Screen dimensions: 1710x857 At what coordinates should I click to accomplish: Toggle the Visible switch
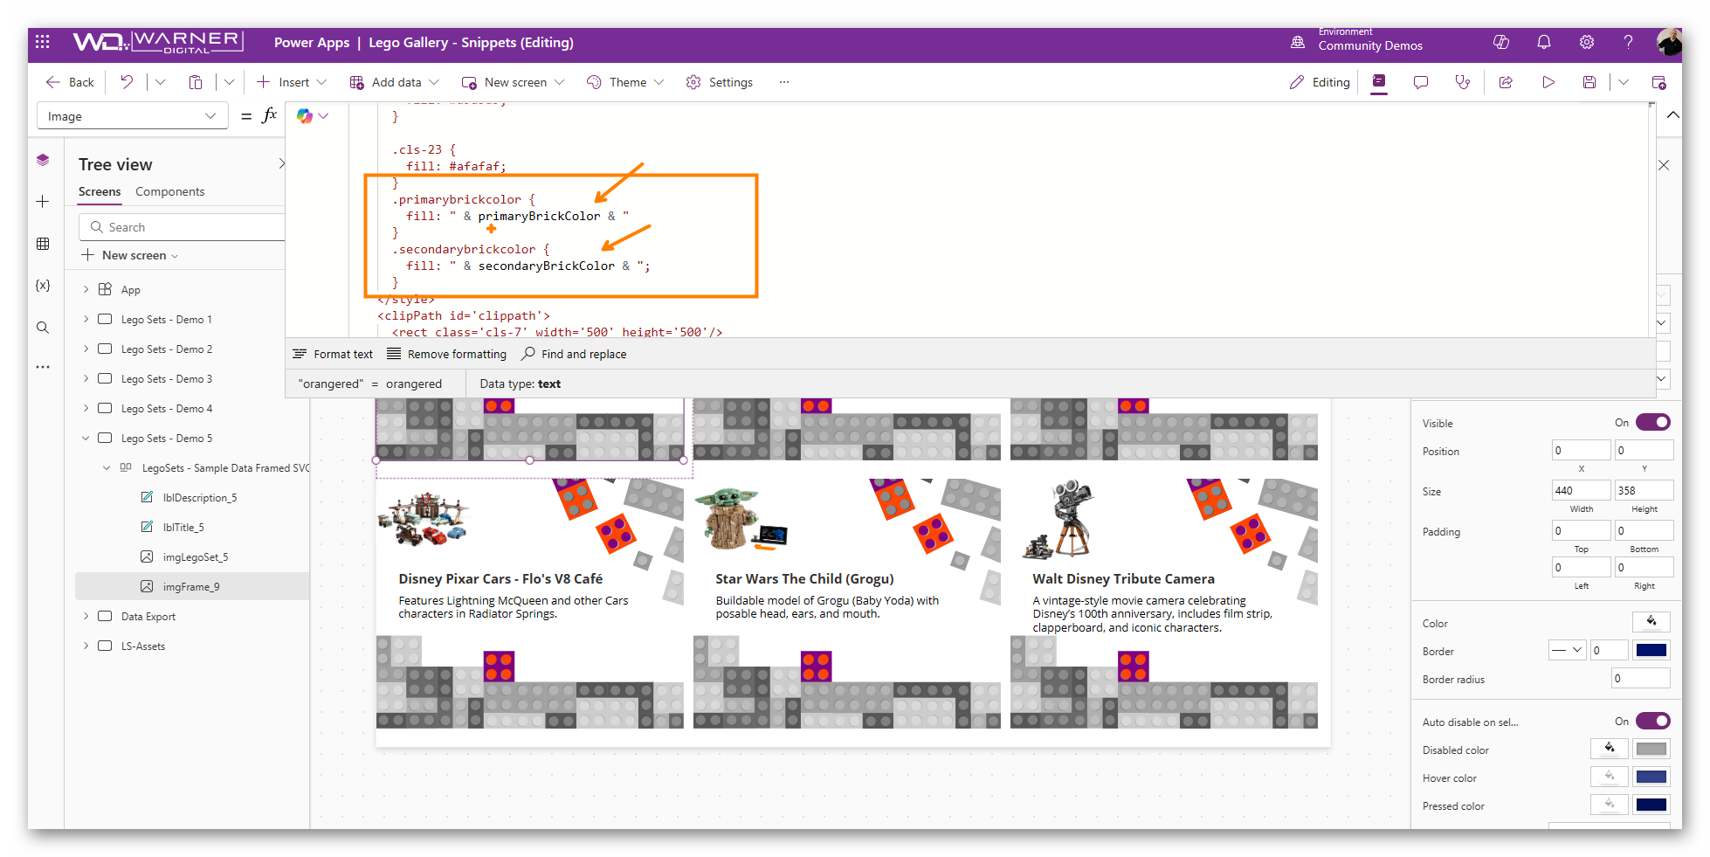click(1652, 423)
